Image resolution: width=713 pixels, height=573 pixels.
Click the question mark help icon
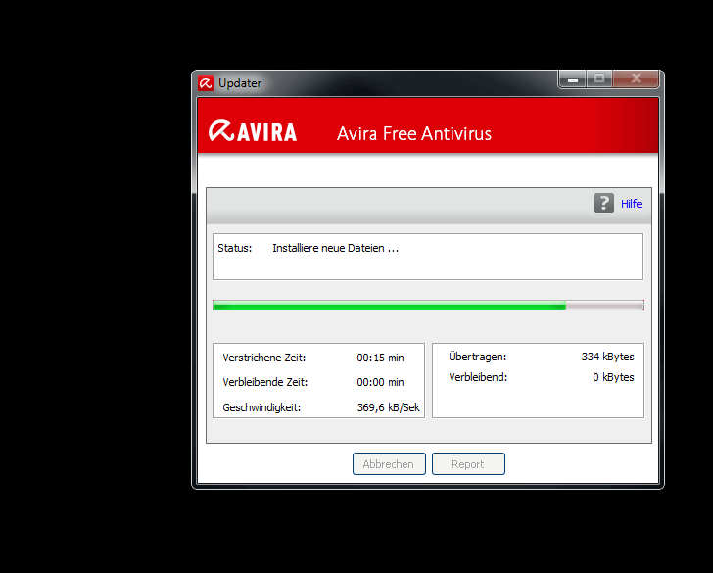coord(604,203)
